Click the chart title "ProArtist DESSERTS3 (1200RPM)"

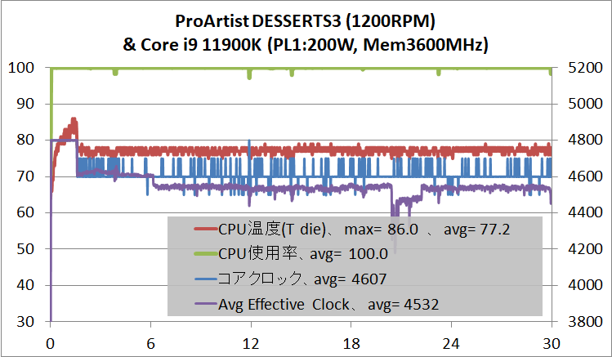[305, 21]
